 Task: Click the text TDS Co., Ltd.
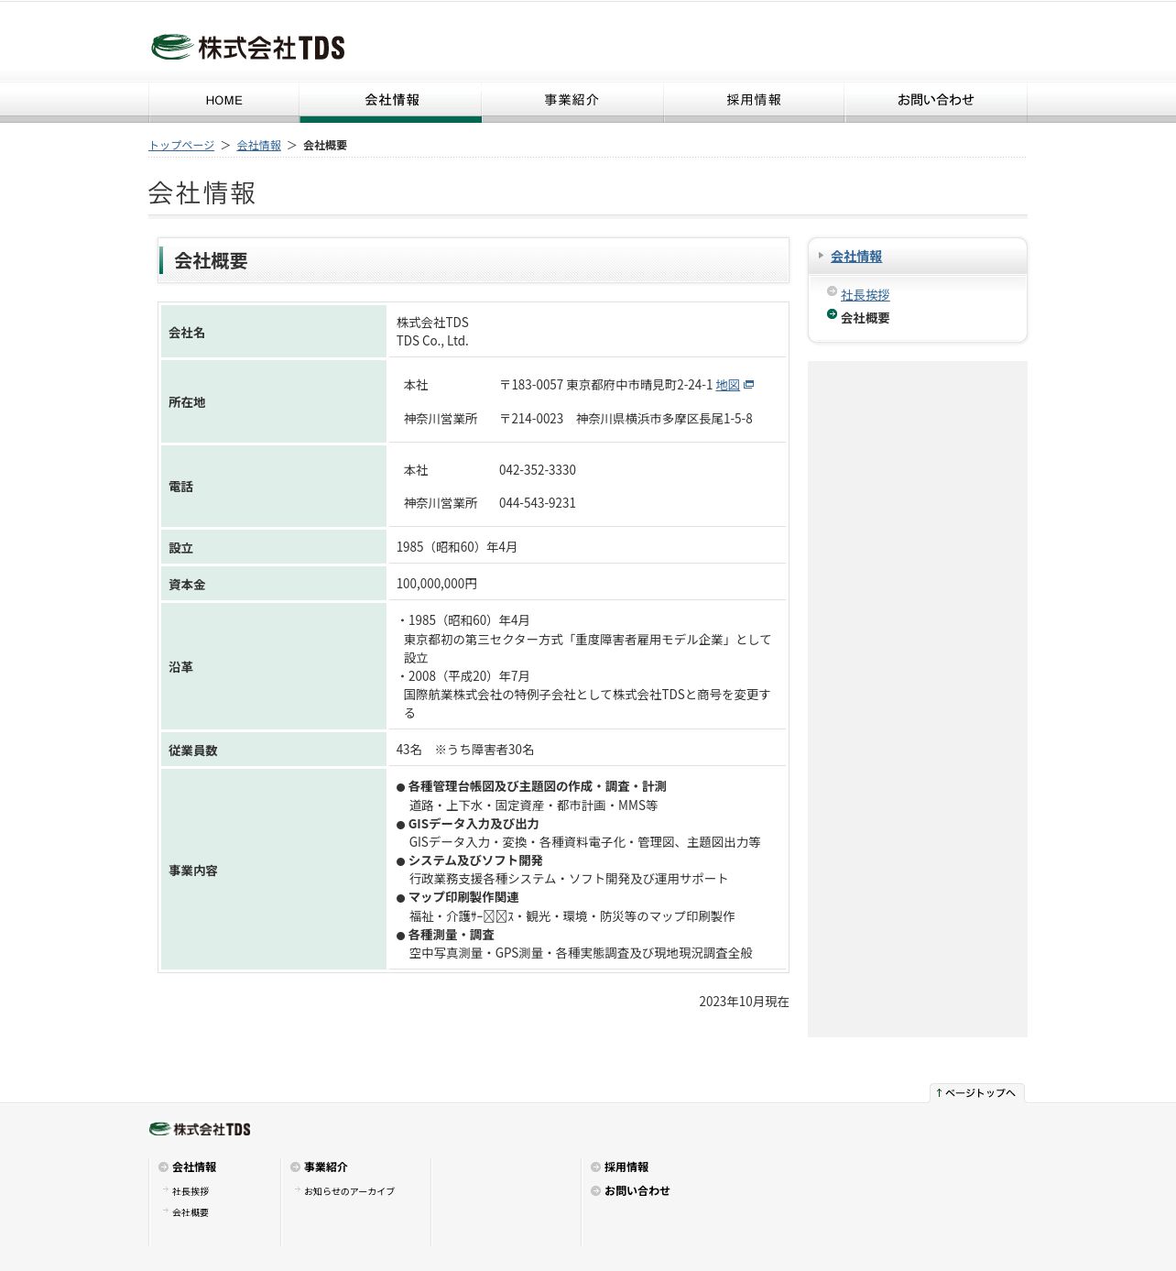pyautogui.click(x=432, y=341)
